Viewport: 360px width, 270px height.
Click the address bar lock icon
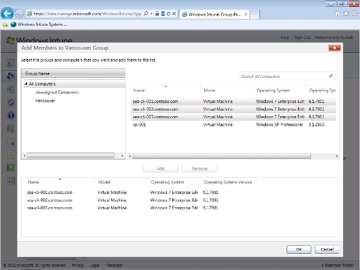pyautogui.click(x=157, y=14)
